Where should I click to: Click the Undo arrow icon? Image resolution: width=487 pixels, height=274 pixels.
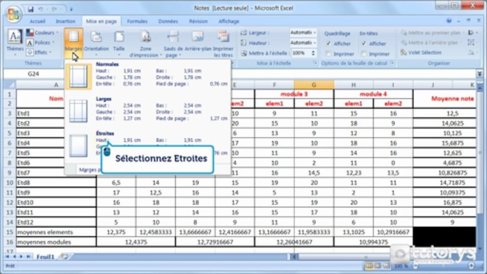(x=40, y=8)
